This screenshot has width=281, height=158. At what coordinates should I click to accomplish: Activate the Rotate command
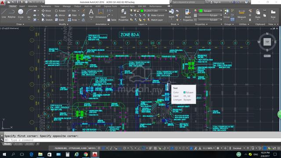(60, 11)
